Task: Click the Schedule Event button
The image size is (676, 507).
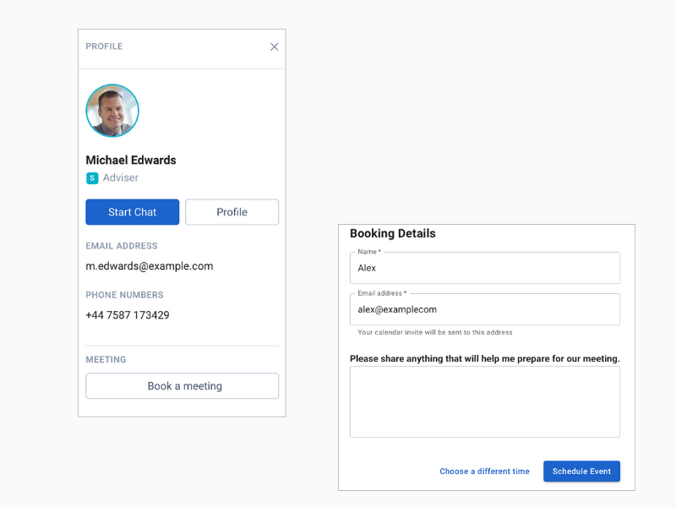Action: click(581, 472)
